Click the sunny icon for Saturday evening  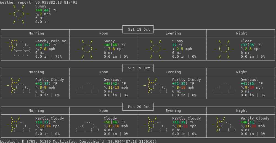pos(156,49)
